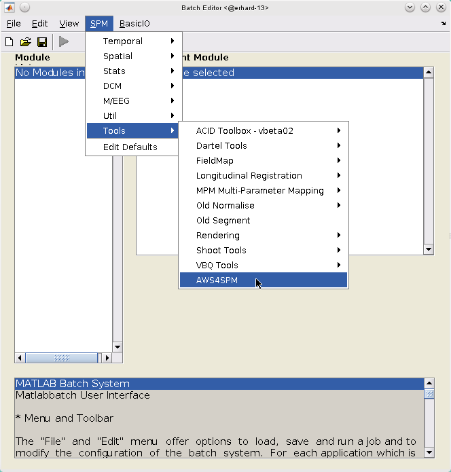The width and height of the screenshot is (451, 472).
Task: Click the New Batch toolbar icon
Action: [10, 42]
